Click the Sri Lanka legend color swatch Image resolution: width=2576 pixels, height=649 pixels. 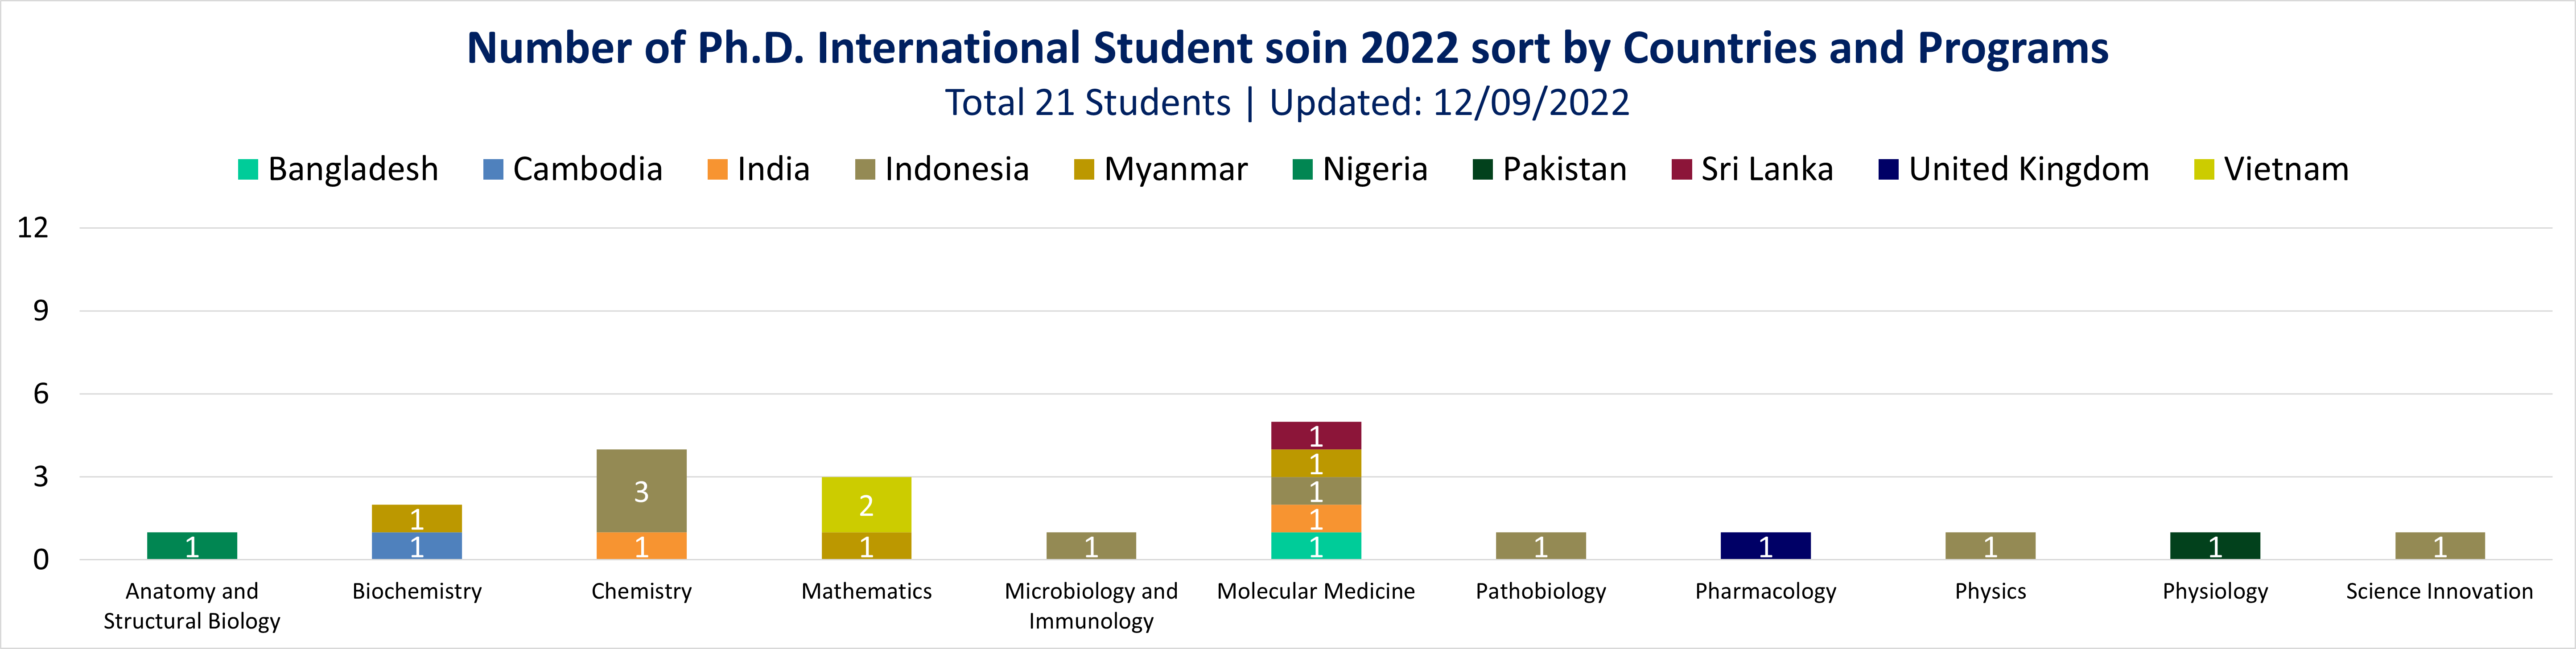pos(1681,170)
